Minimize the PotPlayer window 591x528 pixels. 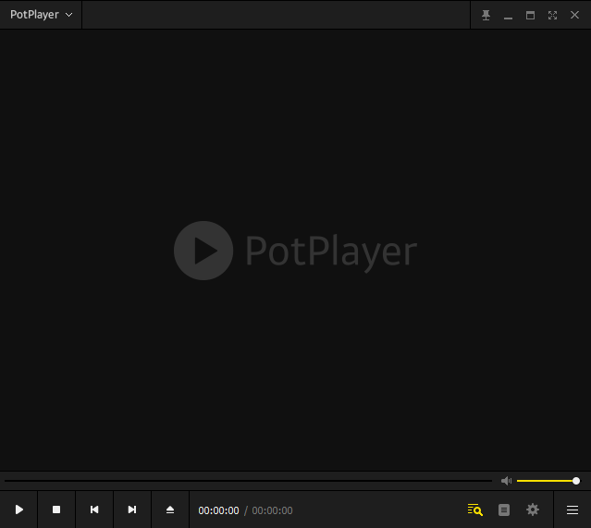click(x=508, y=15)
